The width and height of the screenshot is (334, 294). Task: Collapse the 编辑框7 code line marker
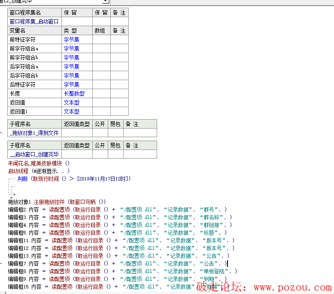pos(1,264)
